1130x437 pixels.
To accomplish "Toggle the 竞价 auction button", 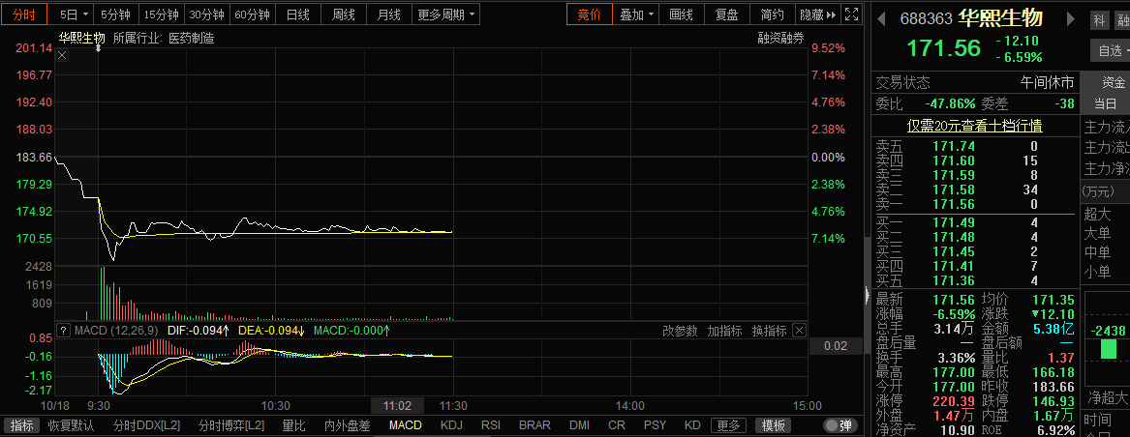I will tap(590, 14).
